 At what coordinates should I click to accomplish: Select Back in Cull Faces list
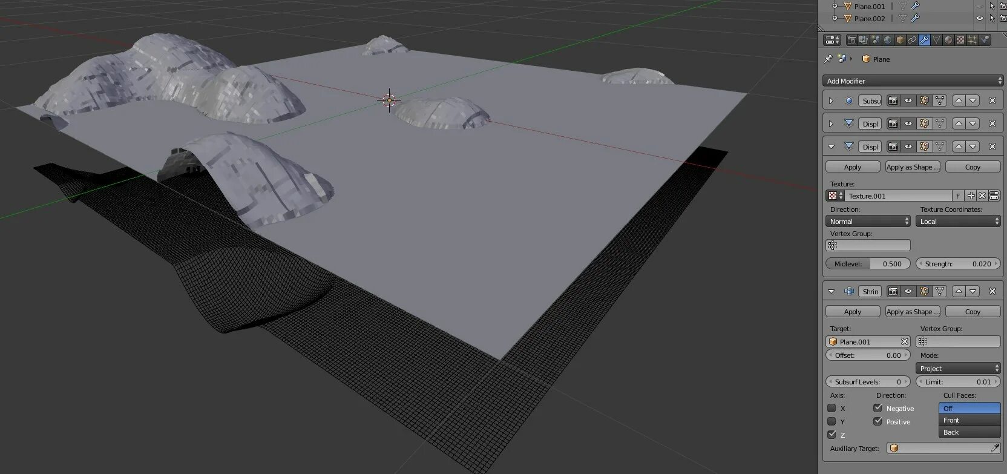[x=969, y=432]
